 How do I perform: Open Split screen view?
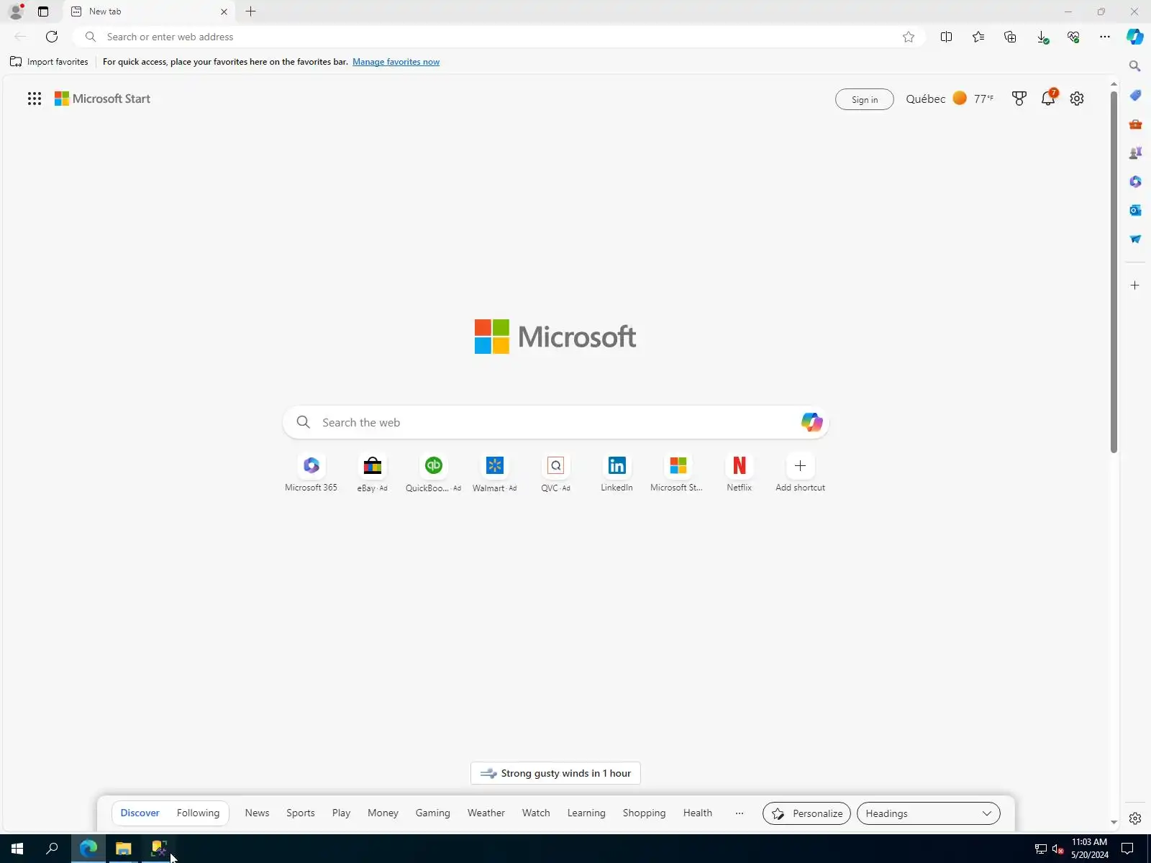click(947, 37)
